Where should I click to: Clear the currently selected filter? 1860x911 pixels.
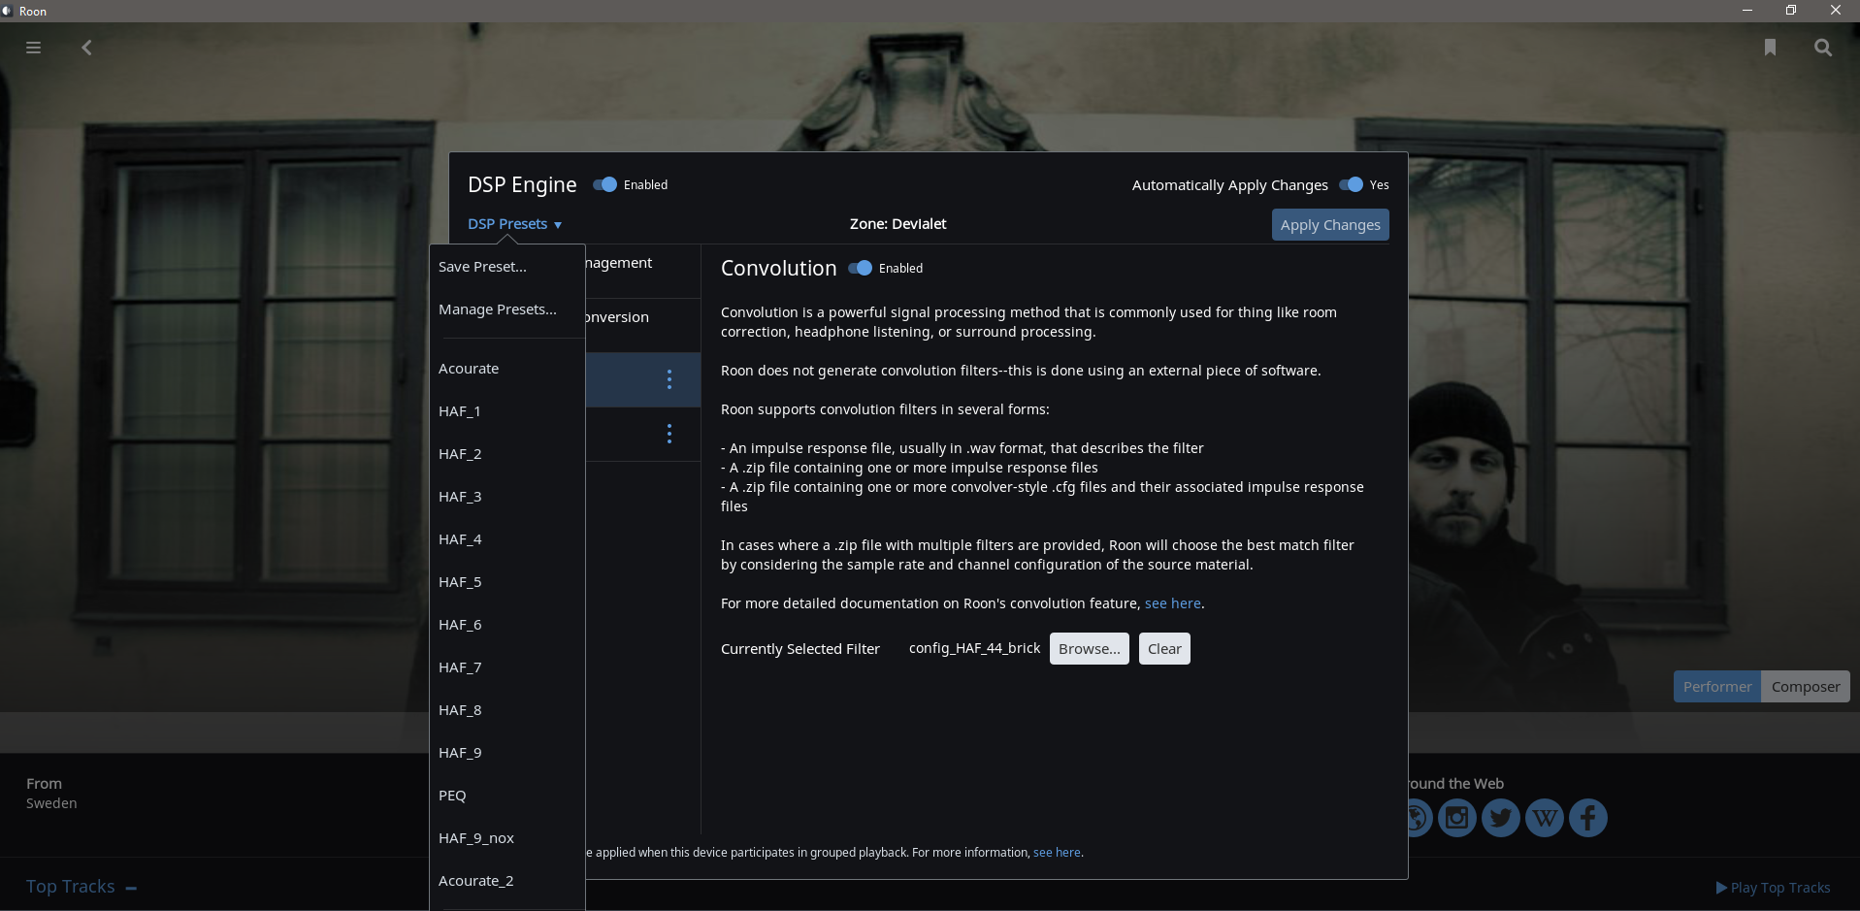pyautogui.click(x=1164, y=649)
